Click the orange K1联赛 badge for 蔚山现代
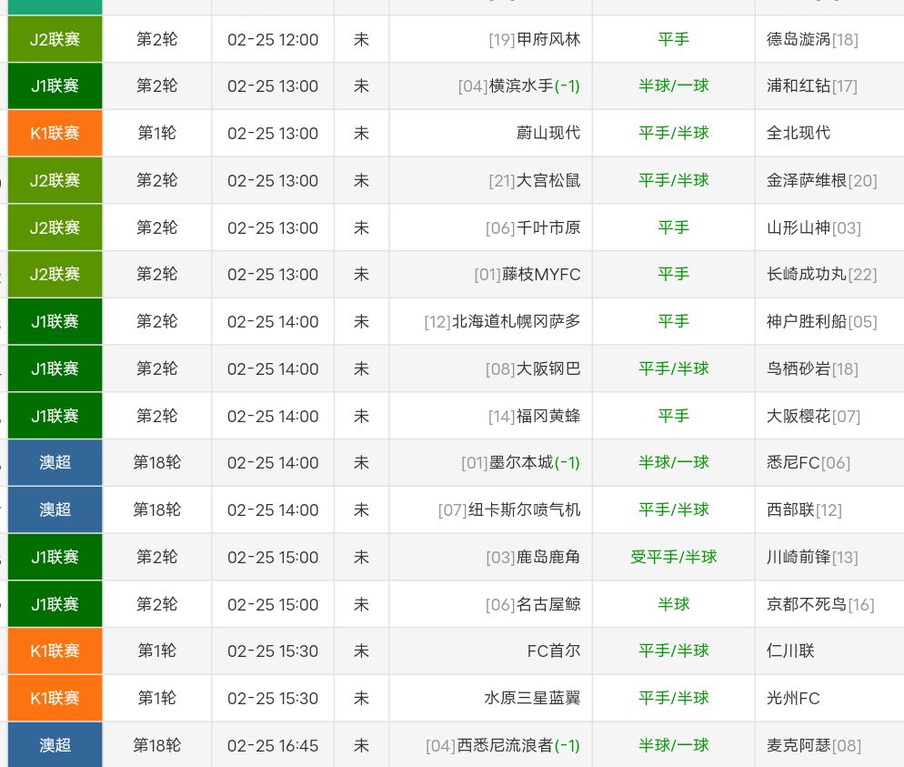 [x=55, y=134]
